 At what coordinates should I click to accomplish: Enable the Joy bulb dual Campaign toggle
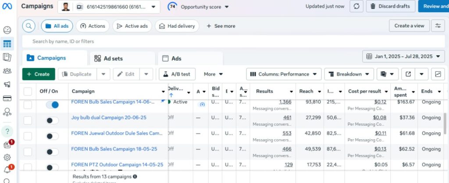tap(52, 120)
